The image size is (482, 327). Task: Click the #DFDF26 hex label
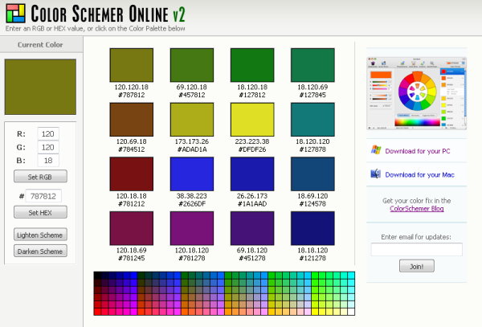point(252,149)
